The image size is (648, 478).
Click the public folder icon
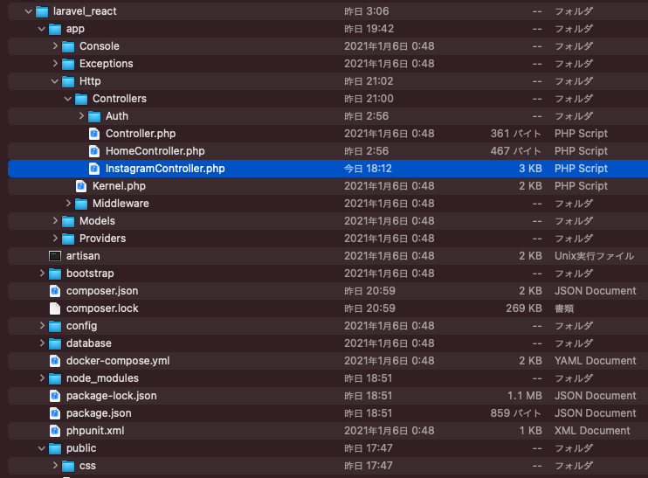[x=55, y=448]
